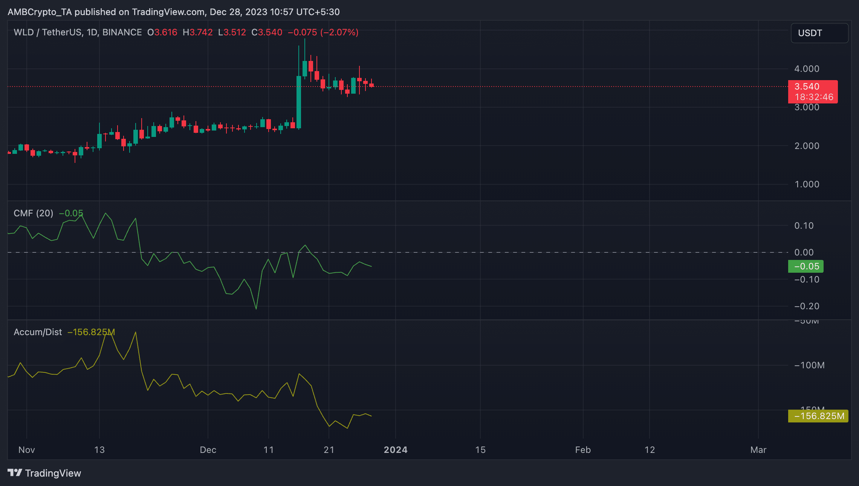Screen dimensions: 859x486
Task: Click the −156.825M value tag on axis
Action: [x=818, y=416]
